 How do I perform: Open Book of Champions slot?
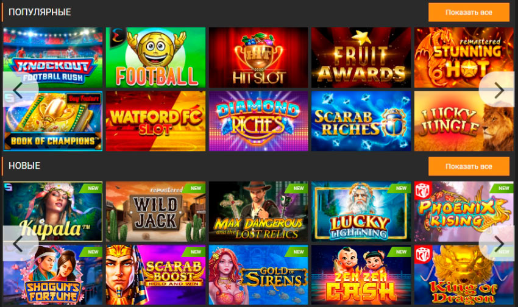pyautogui.click(x=53, y=121)
